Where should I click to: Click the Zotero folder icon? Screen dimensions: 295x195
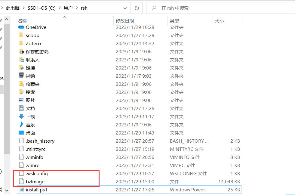click(x=21, y=43)
